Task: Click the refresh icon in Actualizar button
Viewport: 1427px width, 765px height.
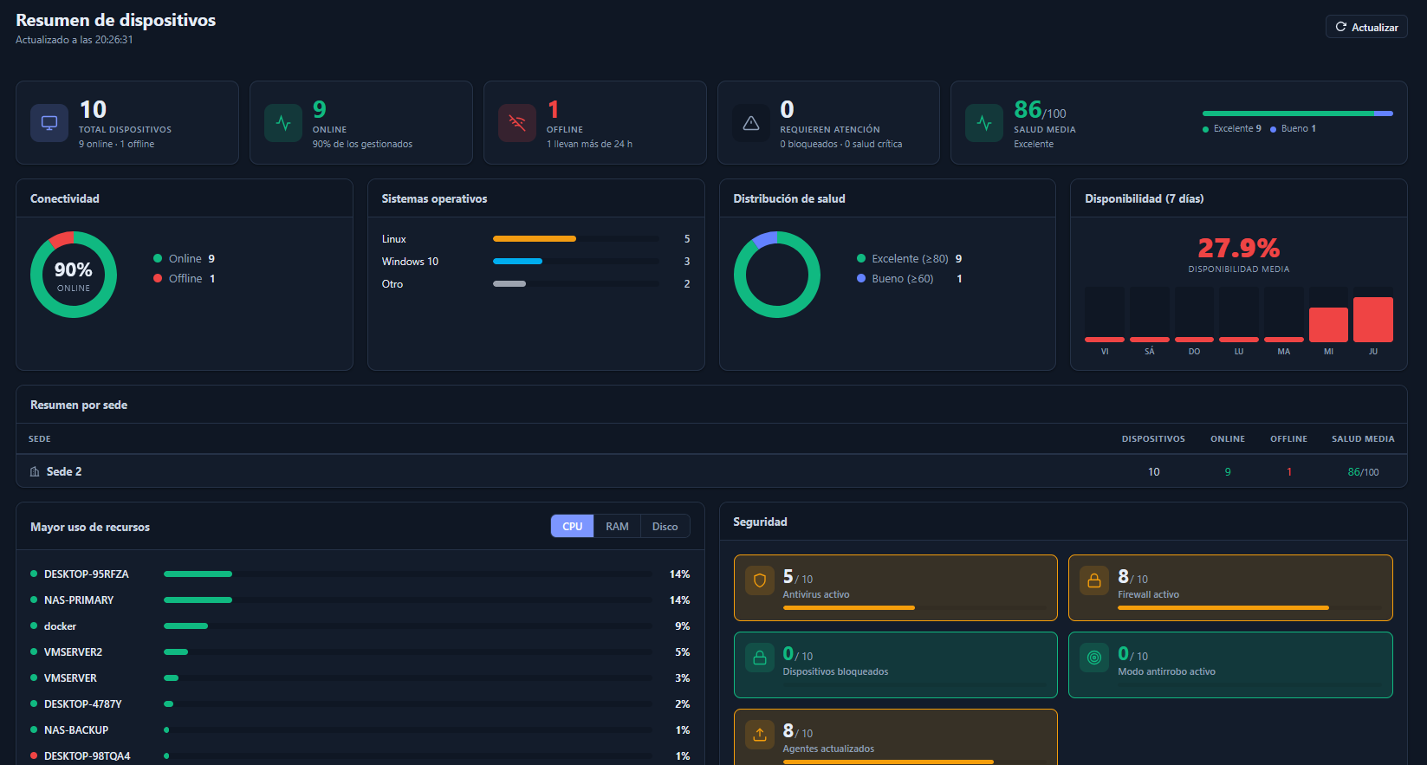Action: pyautogui.click(x=1341, y=27)
